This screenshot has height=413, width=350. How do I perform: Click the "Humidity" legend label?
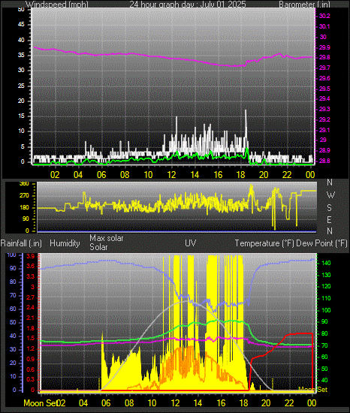[x=65, y=243]
